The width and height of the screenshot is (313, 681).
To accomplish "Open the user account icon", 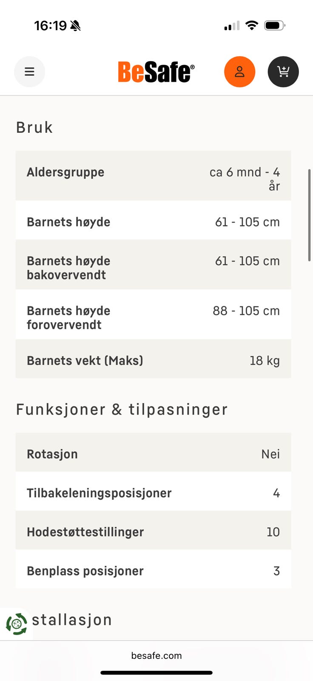I will (240, 72).
